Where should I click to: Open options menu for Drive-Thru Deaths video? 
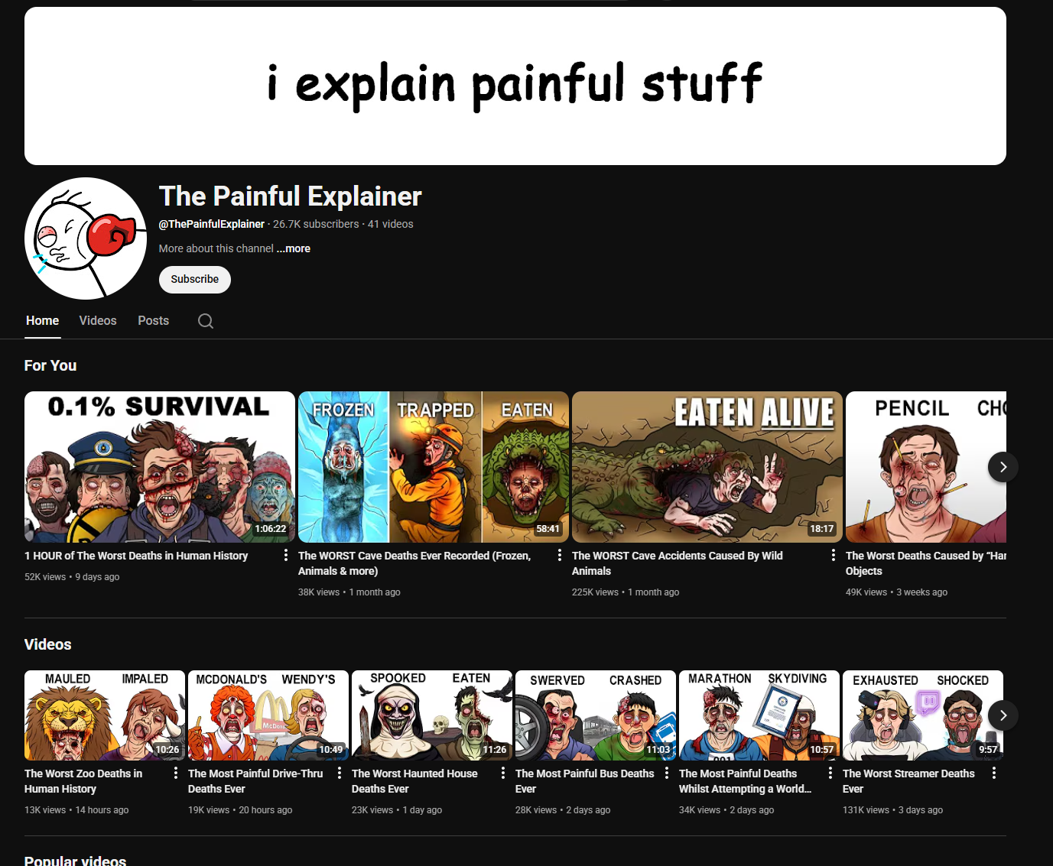(340, 774)
